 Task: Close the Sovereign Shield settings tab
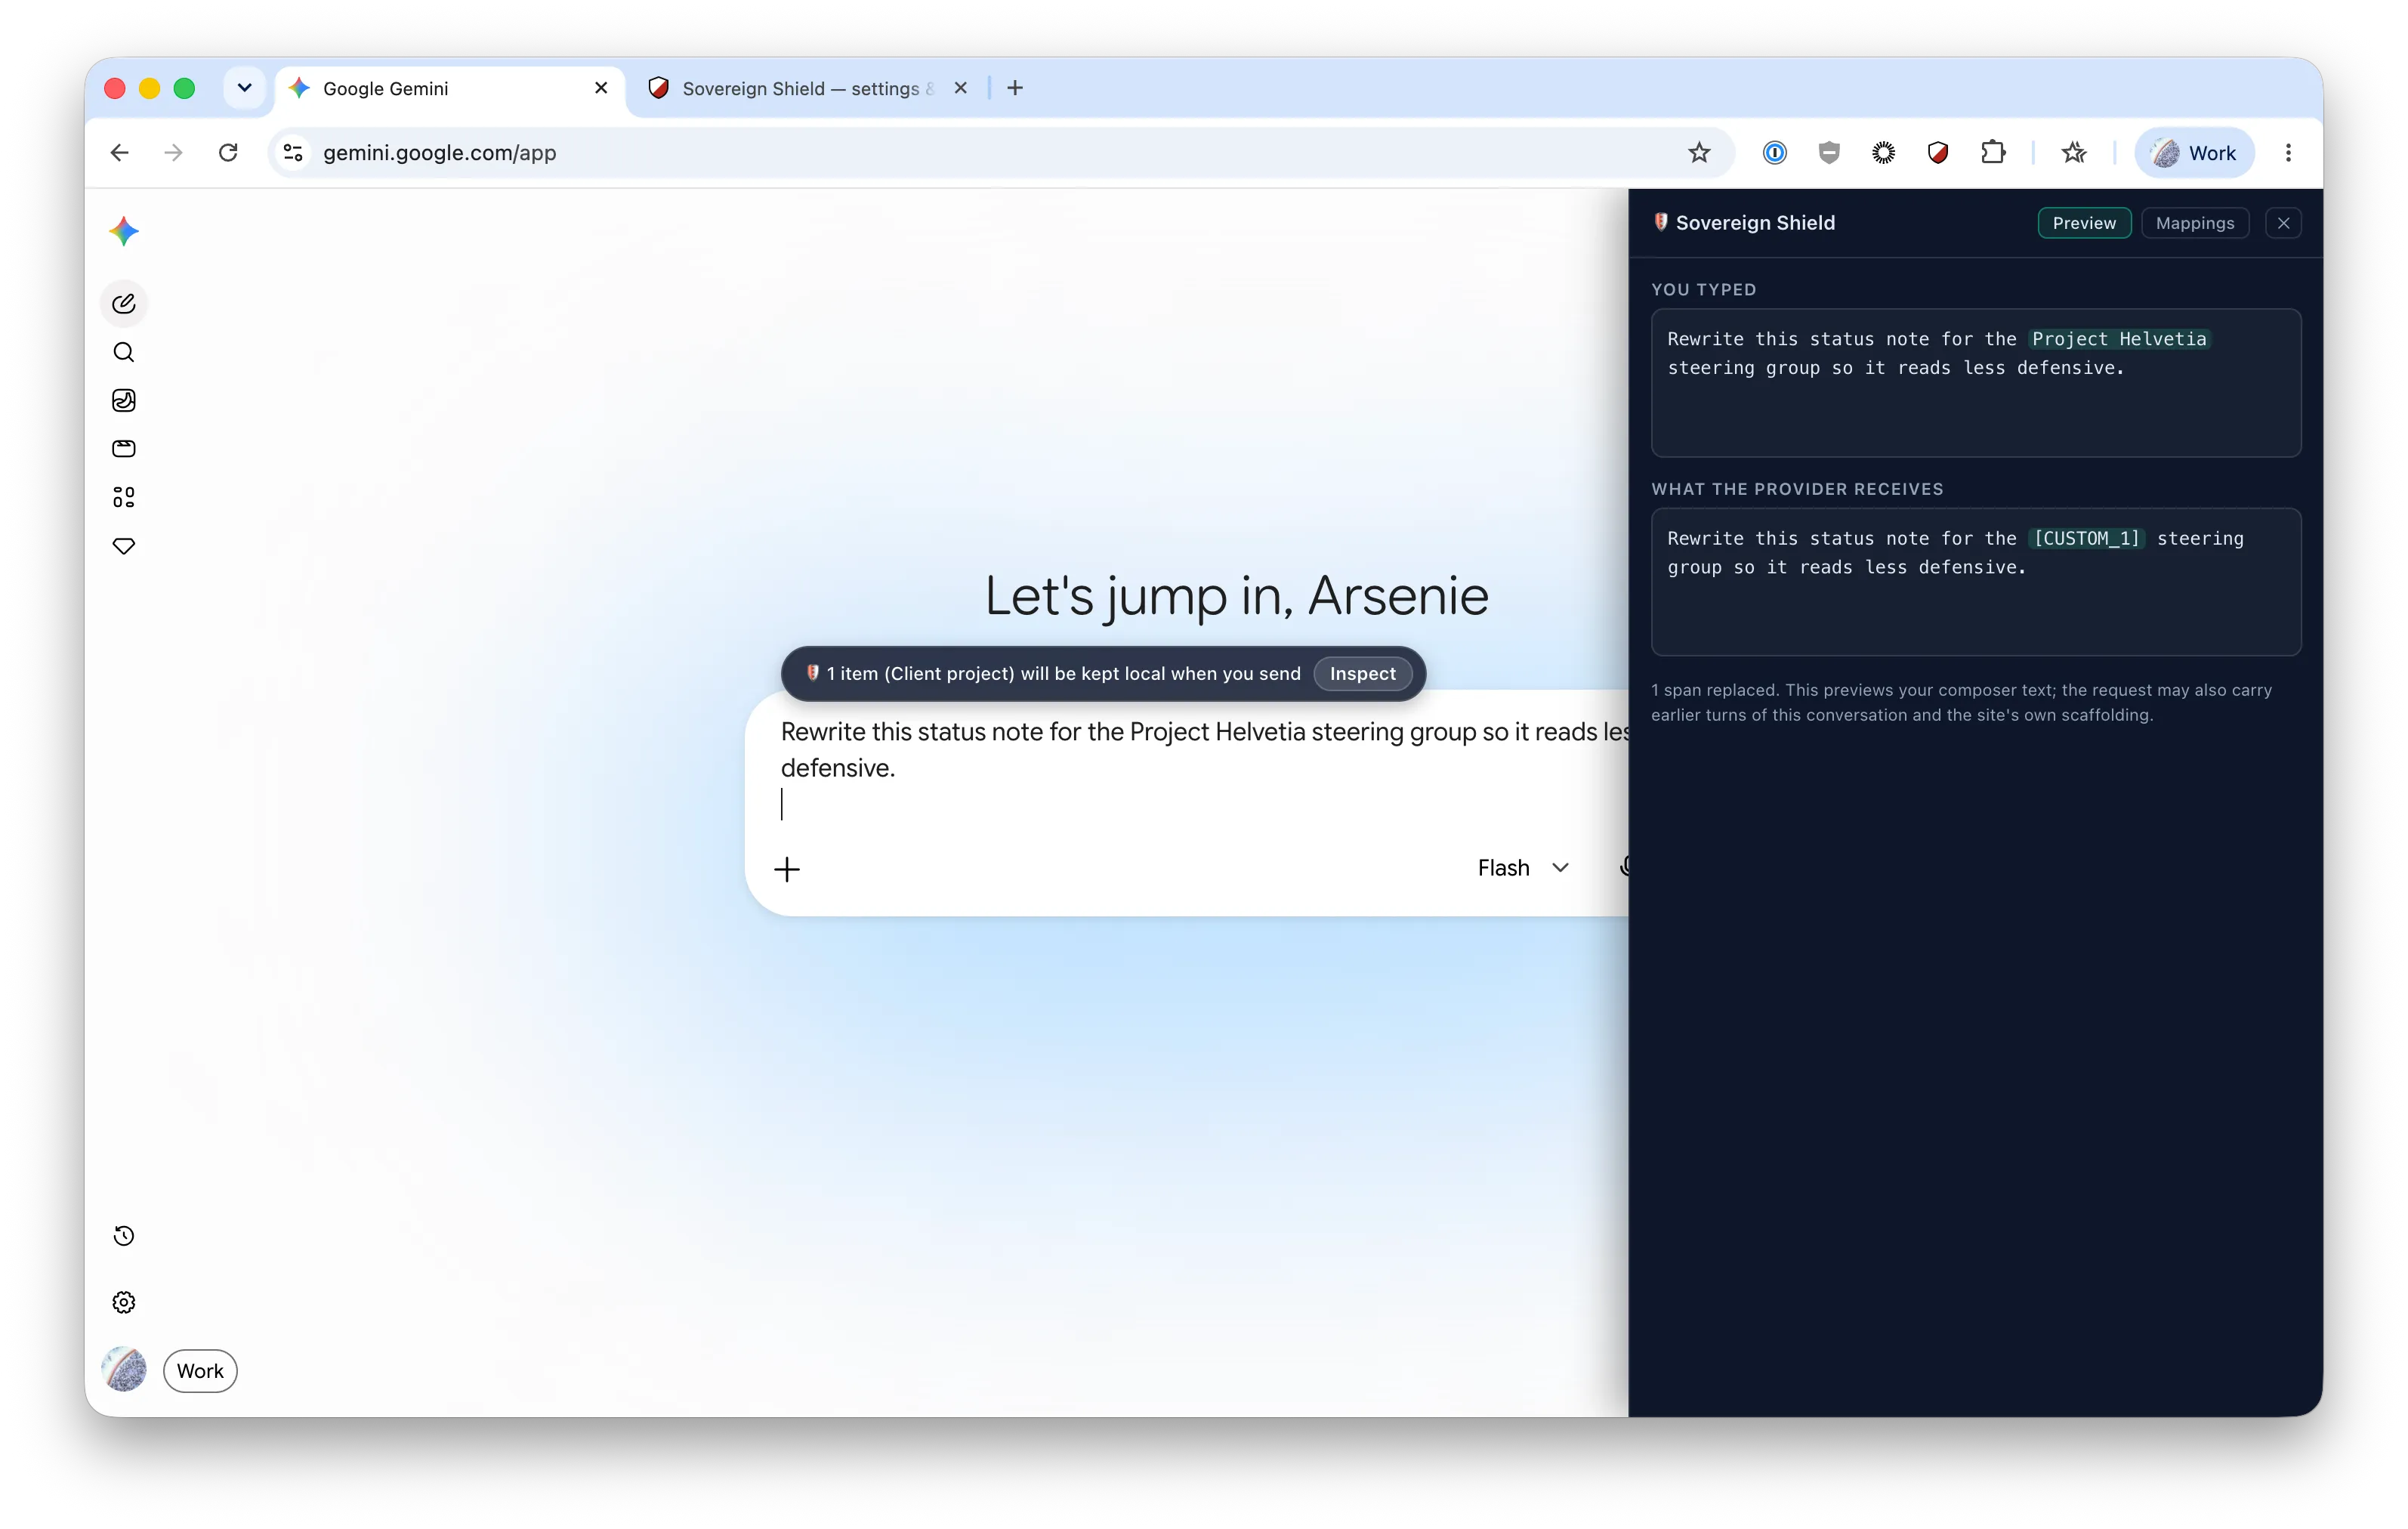[960, 88]
